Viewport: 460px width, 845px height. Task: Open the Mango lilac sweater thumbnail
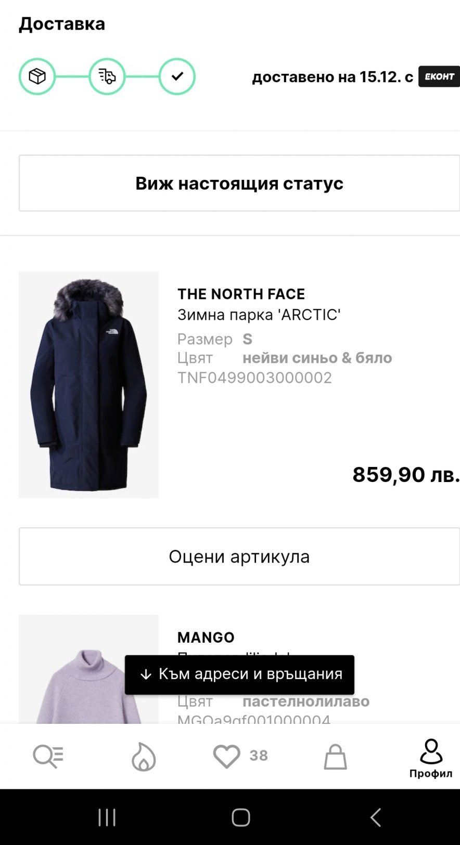(88, 676)
